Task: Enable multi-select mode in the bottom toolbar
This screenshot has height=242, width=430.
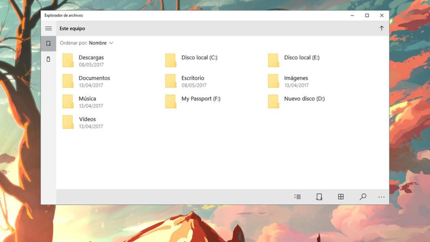Action: (x=297, y=196)
